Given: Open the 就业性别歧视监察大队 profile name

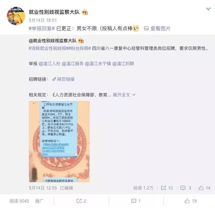Looking at the screenshot, I should [54, 12].
